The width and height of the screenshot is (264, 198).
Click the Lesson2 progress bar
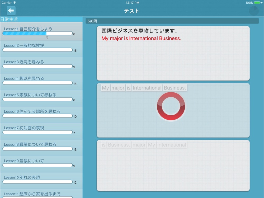(37, 50)
